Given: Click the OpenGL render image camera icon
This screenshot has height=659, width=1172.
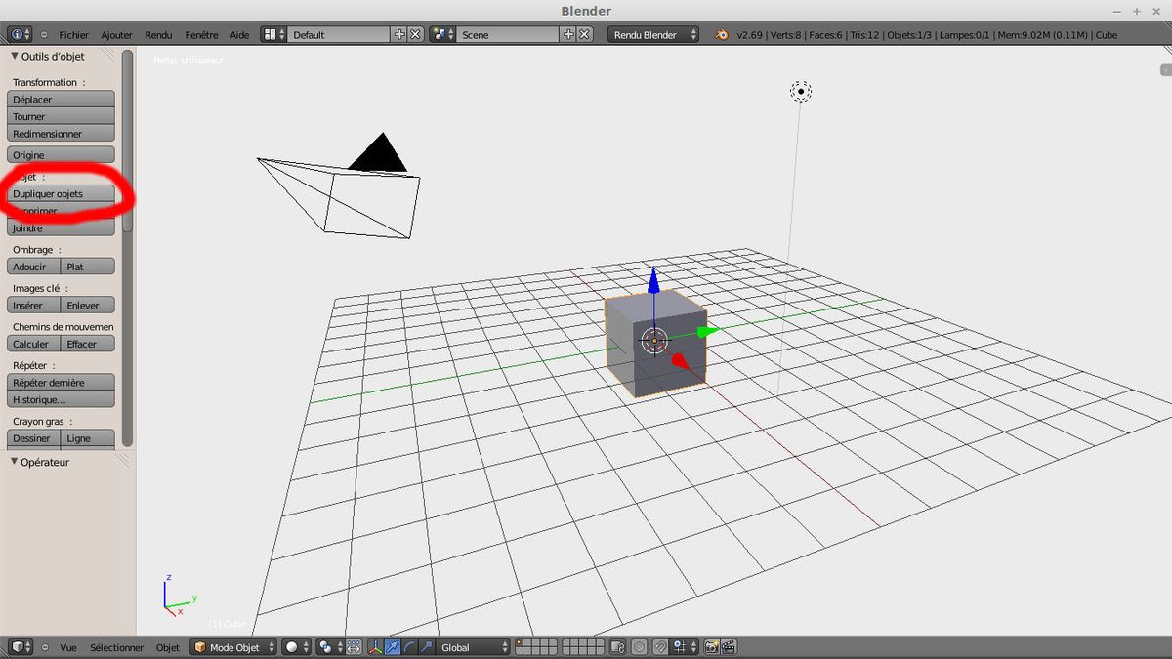Looking at the screenshot, I should 711,647.
